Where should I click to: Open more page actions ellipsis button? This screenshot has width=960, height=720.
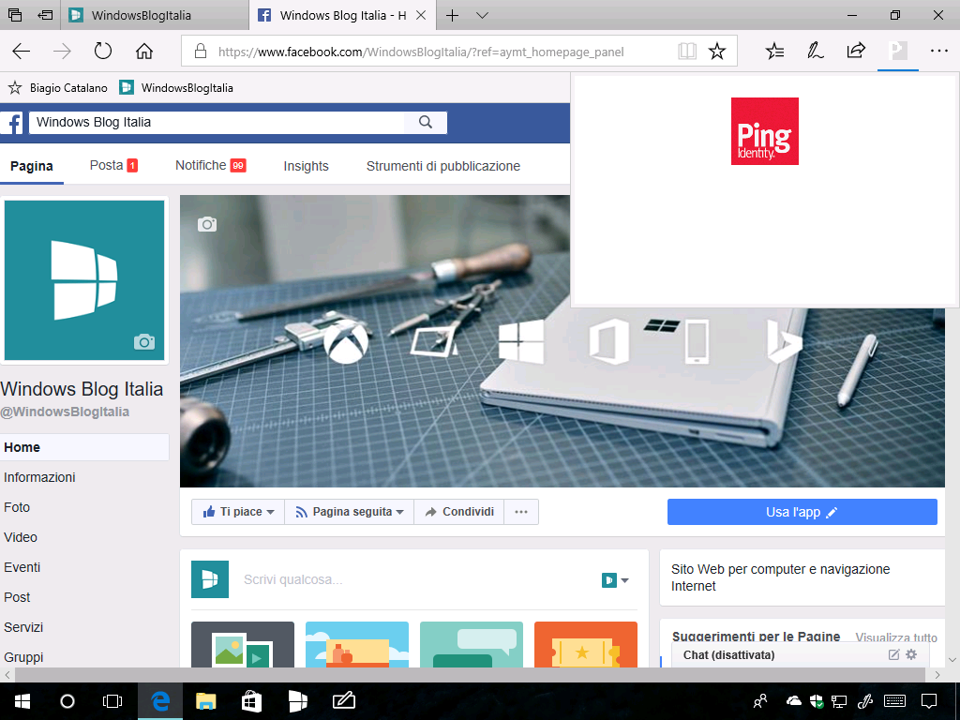(x=521, y=512)
